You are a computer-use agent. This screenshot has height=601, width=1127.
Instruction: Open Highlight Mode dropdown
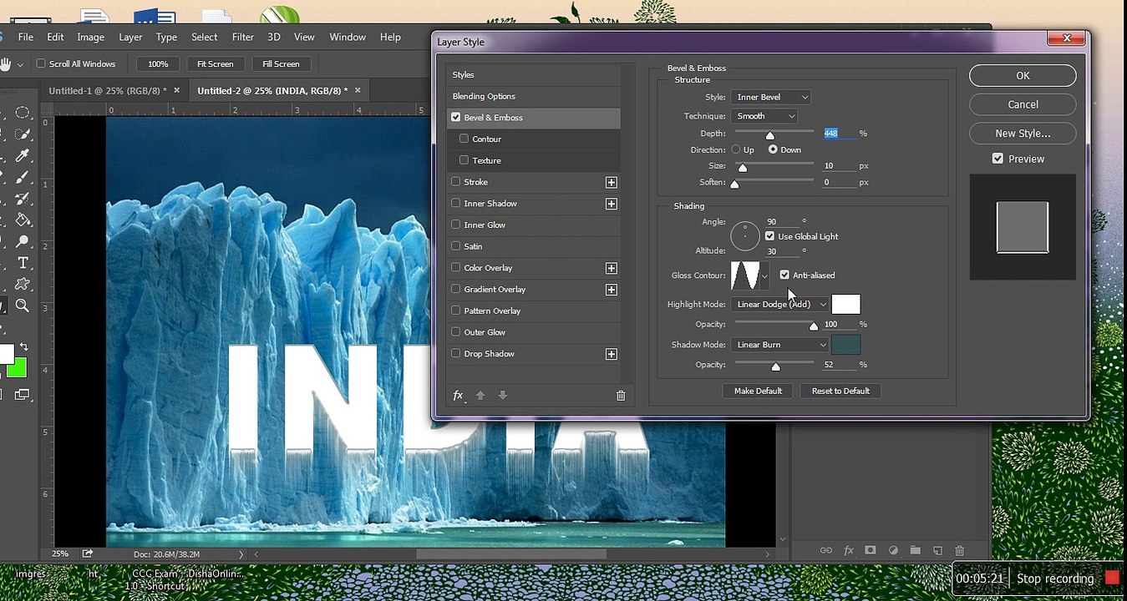pyautogui.click(x=779, y=305)
